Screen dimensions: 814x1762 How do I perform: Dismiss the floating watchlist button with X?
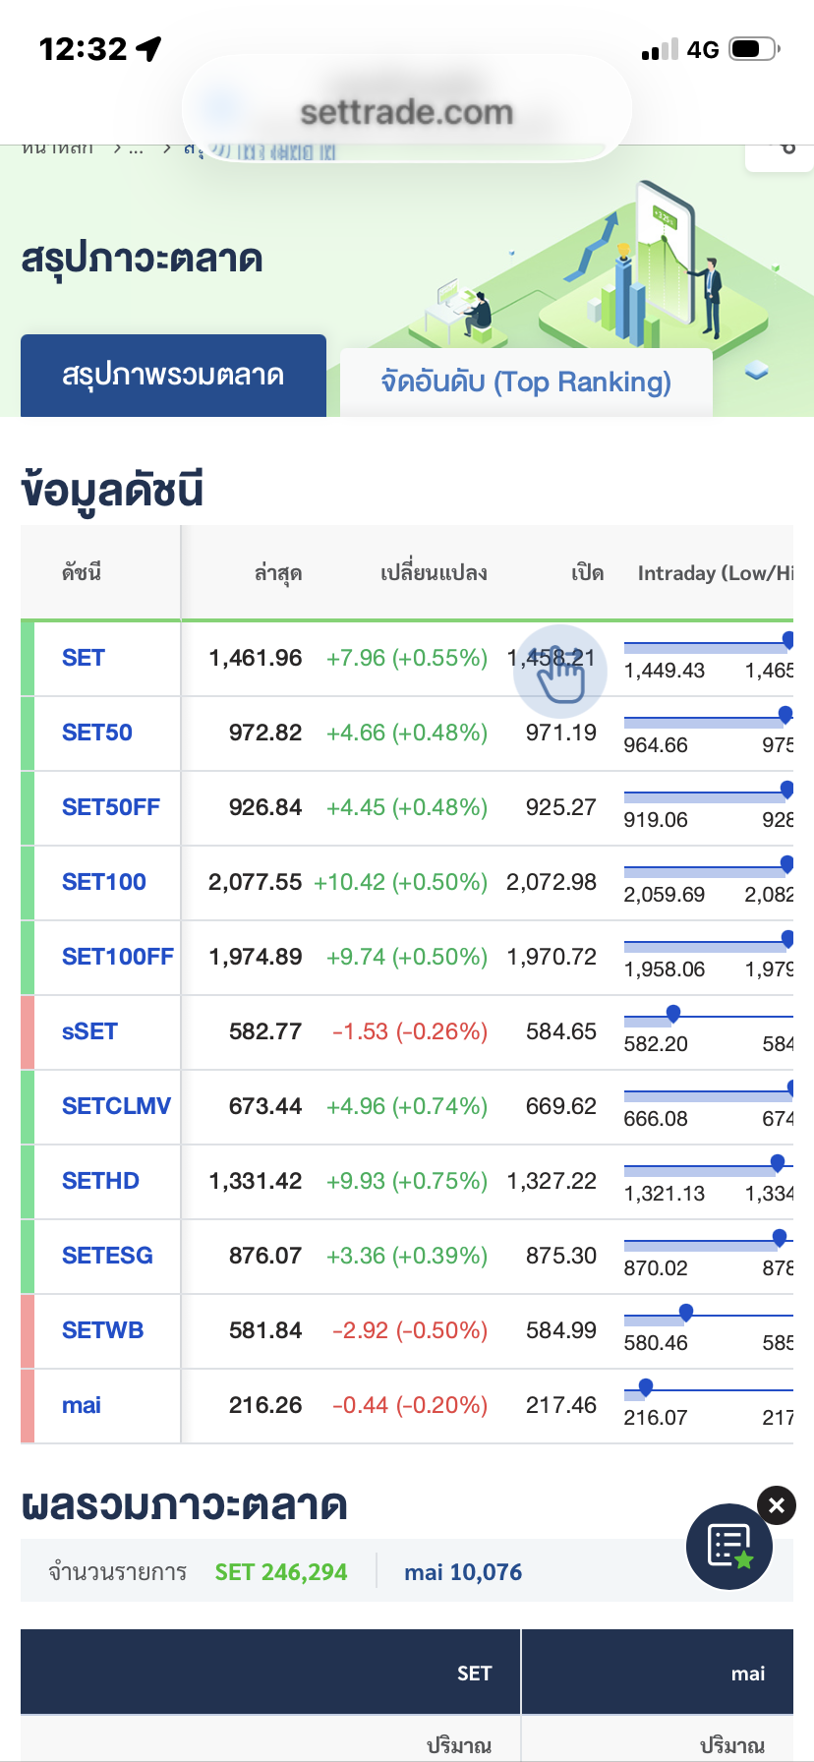pyautogui.click(x=777, y=1505)
